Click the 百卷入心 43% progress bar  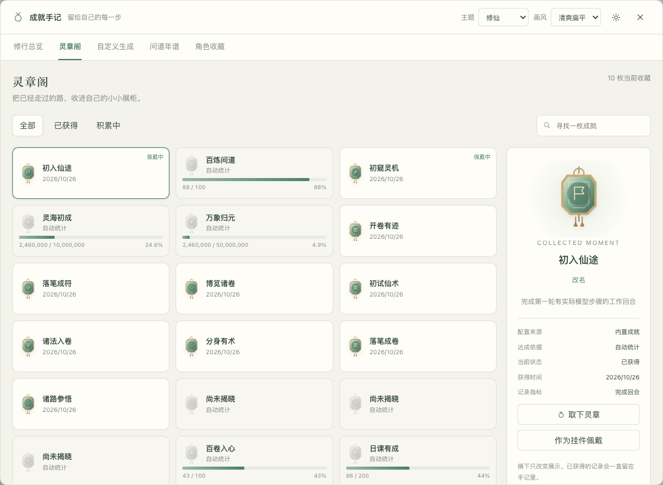click(254, 468)
